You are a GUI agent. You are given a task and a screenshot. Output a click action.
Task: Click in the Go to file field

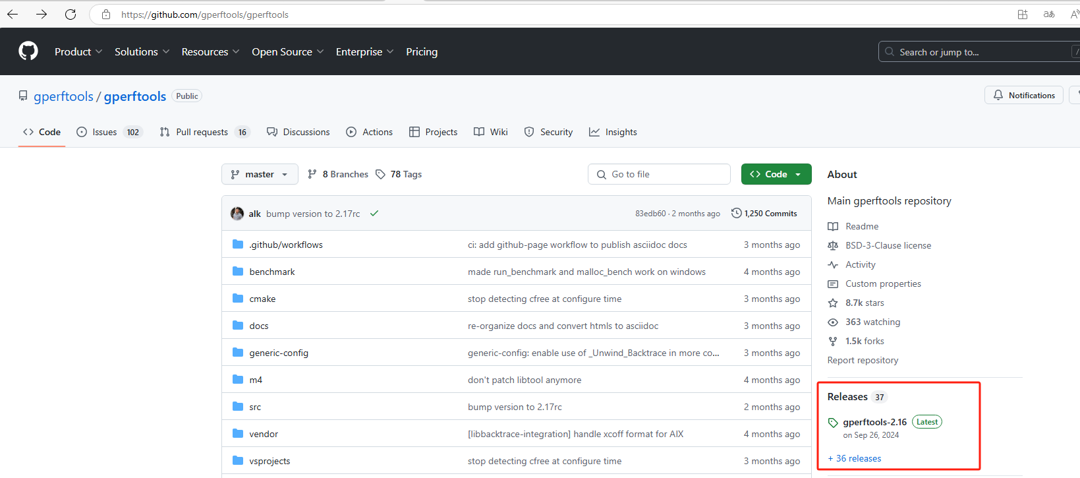[x=659, y=174]
